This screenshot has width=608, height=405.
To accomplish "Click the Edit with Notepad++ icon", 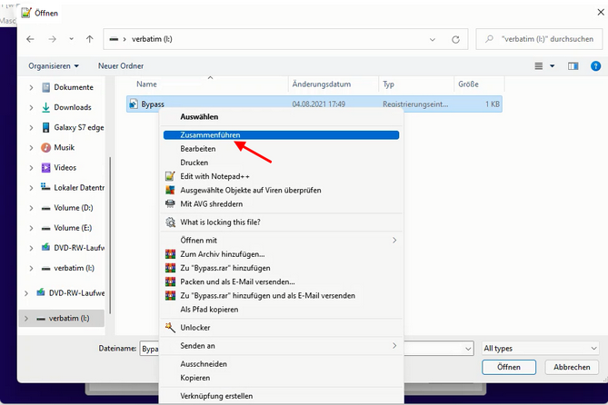I will pos(169,175).
